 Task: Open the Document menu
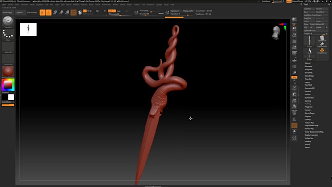tap(24, 5)
